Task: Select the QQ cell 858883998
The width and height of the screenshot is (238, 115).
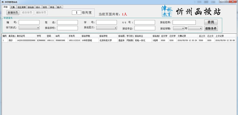Action: [x=61, y=40]
